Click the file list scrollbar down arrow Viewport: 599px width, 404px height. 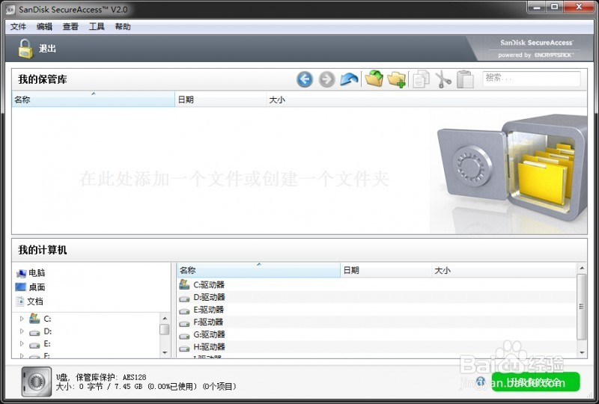pos(582,353)
